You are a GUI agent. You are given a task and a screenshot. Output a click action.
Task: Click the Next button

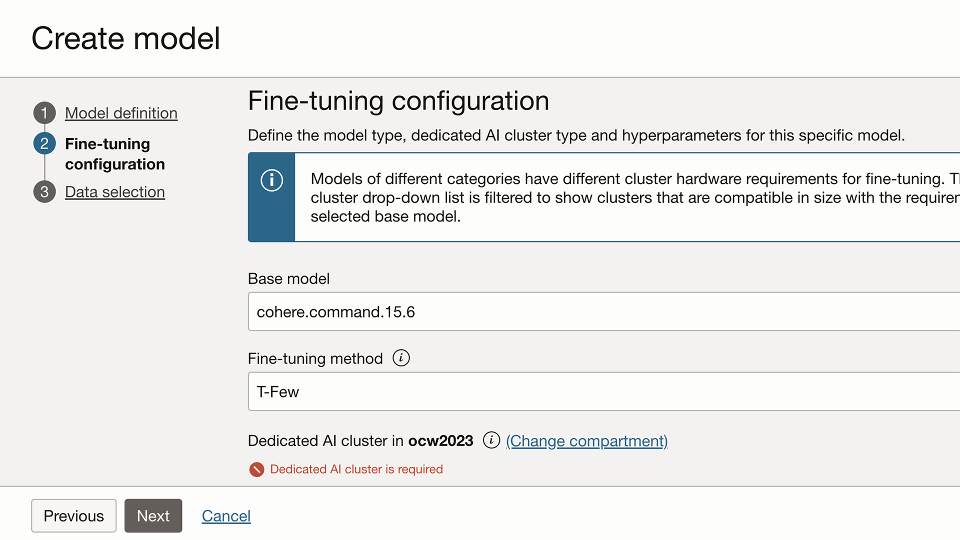[x=153, y=515]
